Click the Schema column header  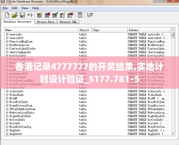(149, 30)
